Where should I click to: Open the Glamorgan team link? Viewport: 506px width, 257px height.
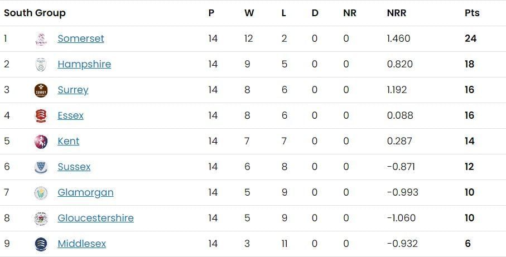[x=85, y=192]
